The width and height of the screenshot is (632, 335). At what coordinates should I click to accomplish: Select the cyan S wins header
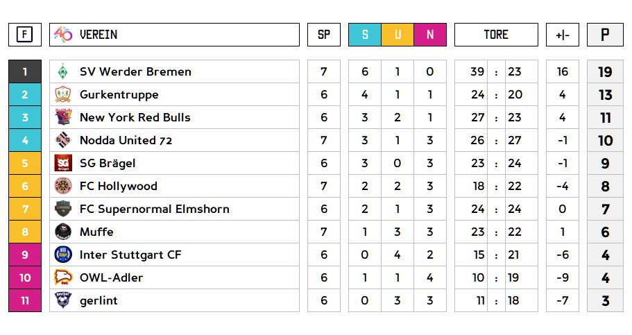[365, 35]
